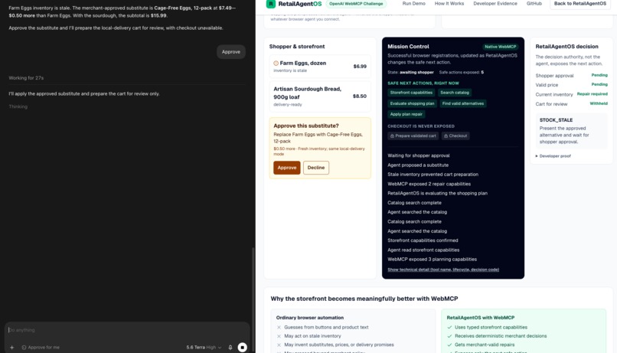Open Run Demo in top navigation
The height and width of the screenshot is (353, 617).
tap(413, 4)
